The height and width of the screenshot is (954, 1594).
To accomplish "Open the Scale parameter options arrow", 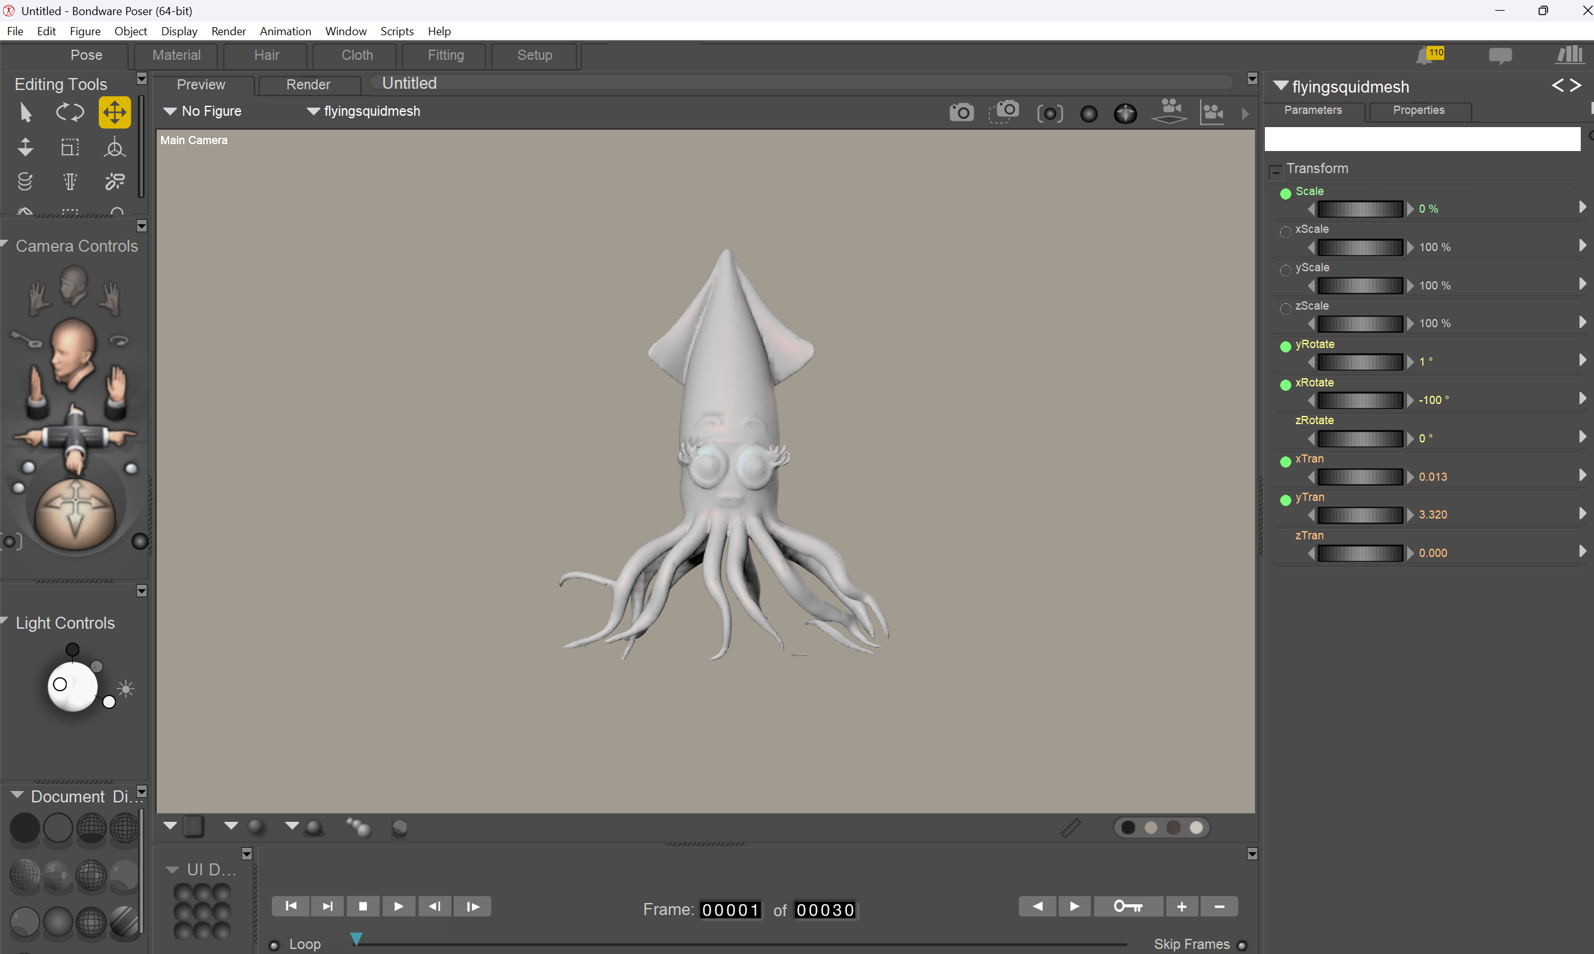I will pyautogui.click(x=1583, y=207).
